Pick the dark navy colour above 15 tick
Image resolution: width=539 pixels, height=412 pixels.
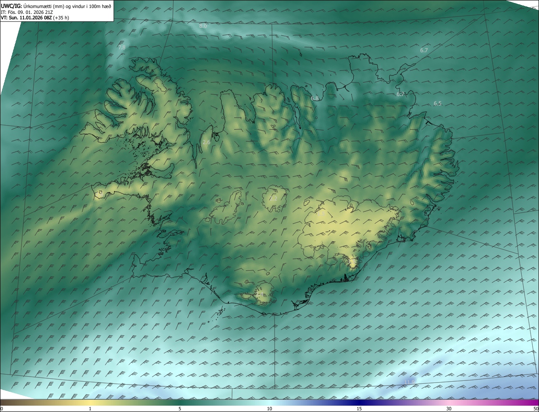point(359,402)
